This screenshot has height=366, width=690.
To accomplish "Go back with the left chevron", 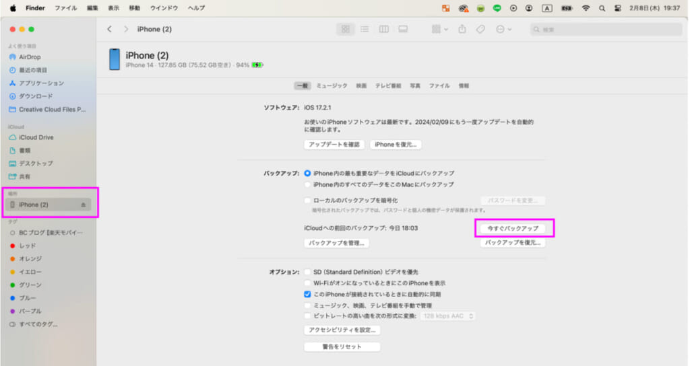I will [x=110, y=29].
